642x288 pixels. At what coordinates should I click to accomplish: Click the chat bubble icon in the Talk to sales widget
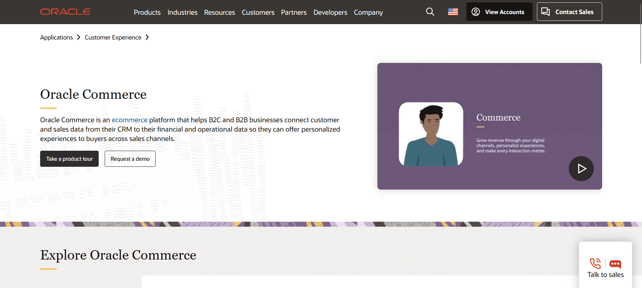[x=615, y=264]
